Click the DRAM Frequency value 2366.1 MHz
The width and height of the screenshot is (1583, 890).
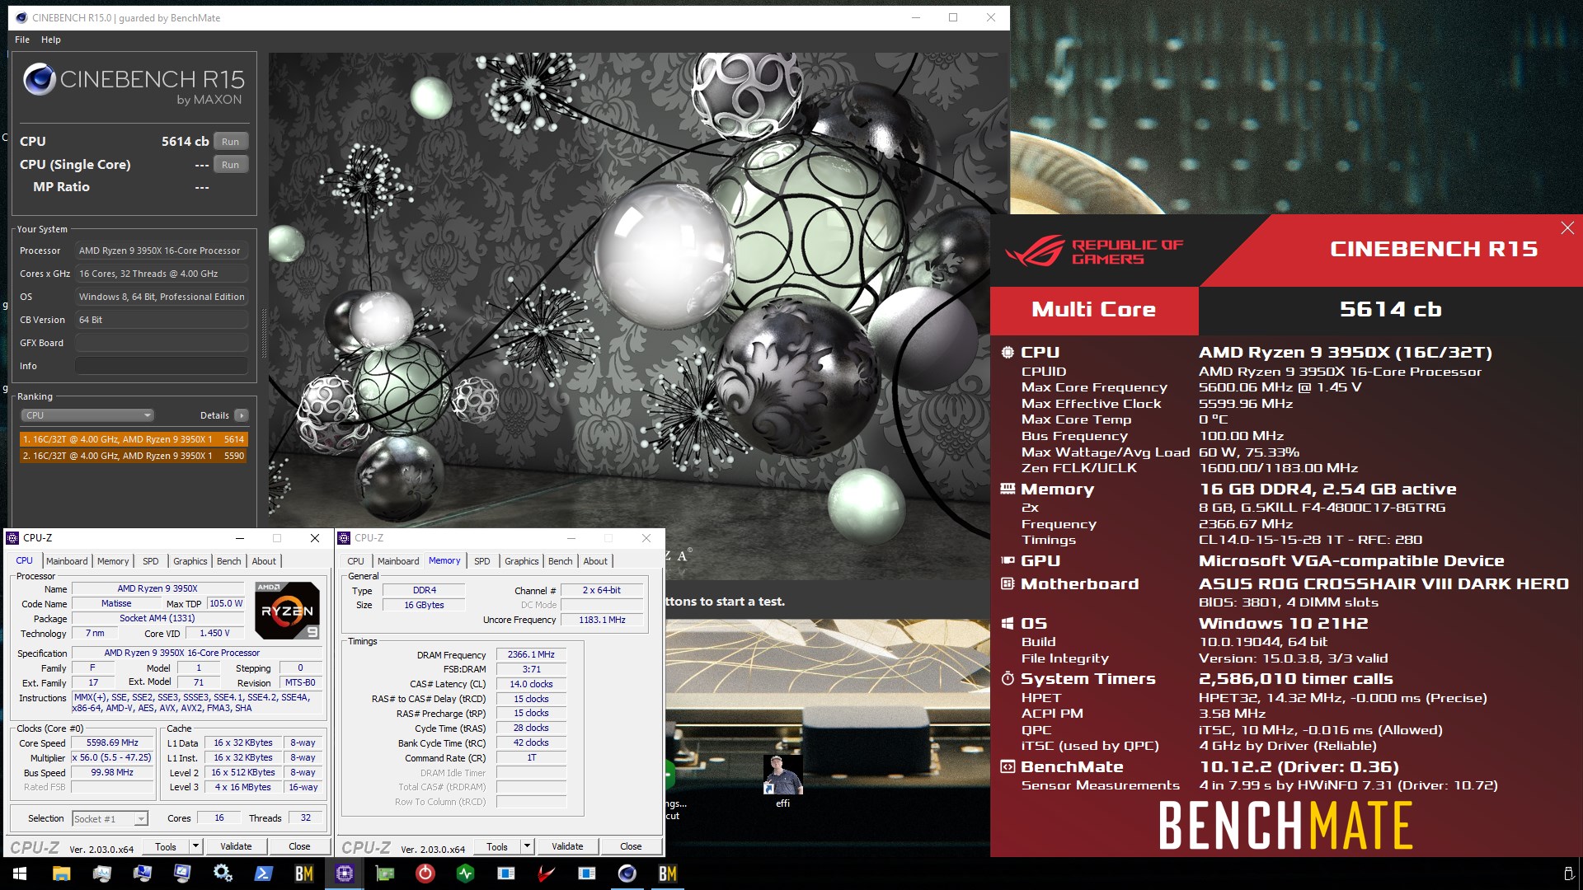click(531, 654)
